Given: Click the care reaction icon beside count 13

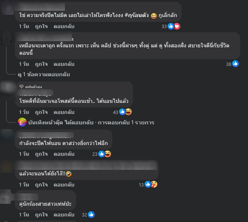Looking at the screenshot, I should (154, 184).
